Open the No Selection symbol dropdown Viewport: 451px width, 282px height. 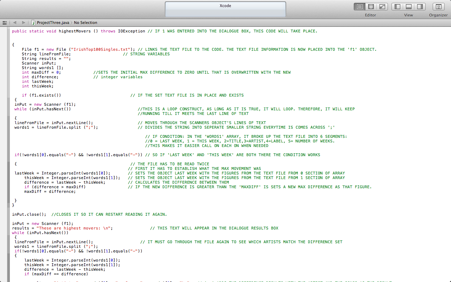pos(86,23)
